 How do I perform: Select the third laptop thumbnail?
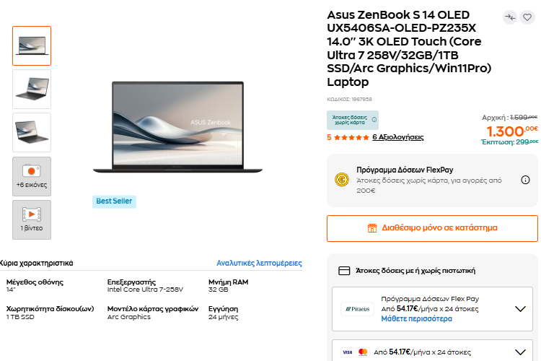click(x=32, y=132)
